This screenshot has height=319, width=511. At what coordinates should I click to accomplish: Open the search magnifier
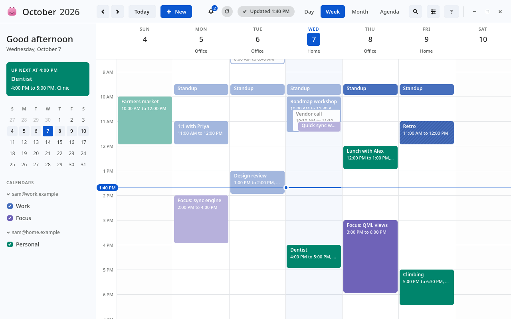(x=416, y=12)
